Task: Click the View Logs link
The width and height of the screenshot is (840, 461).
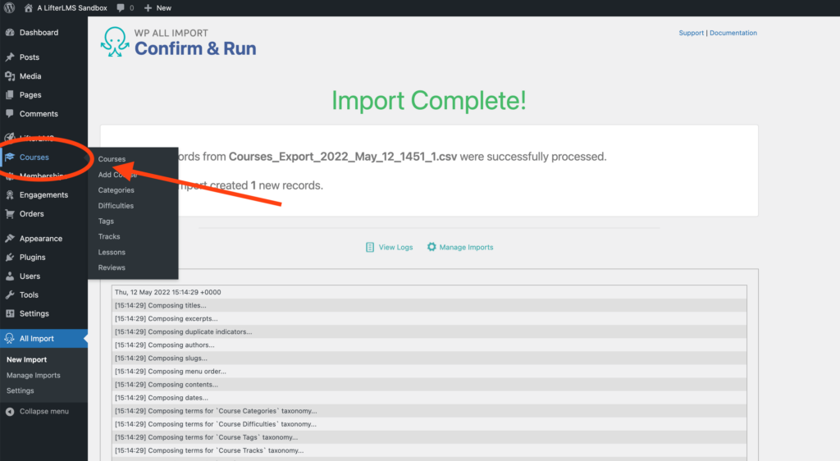Action: tap(396, 248)
